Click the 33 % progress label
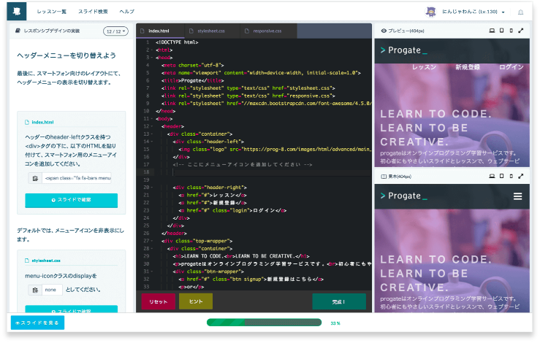Screen dimensions: 540x343 335,323
